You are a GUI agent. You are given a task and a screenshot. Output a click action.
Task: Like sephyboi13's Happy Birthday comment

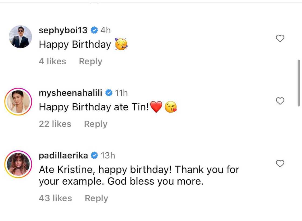pyautogui.click(x=280, y=38)
